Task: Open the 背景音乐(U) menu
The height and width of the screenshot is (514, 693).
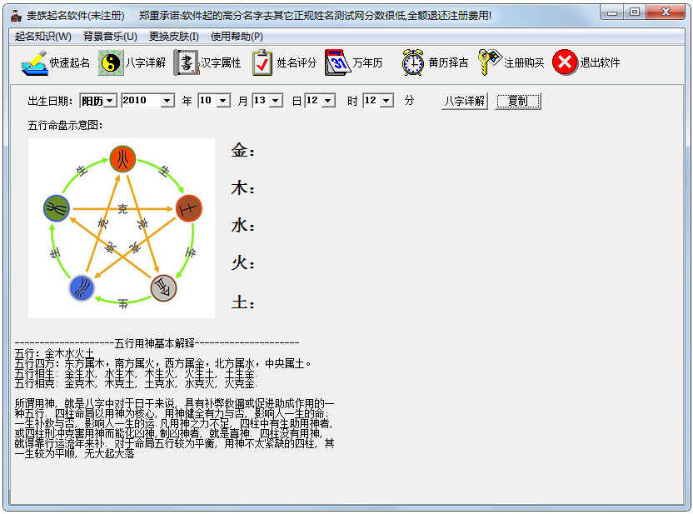Action: coord(110,37)
